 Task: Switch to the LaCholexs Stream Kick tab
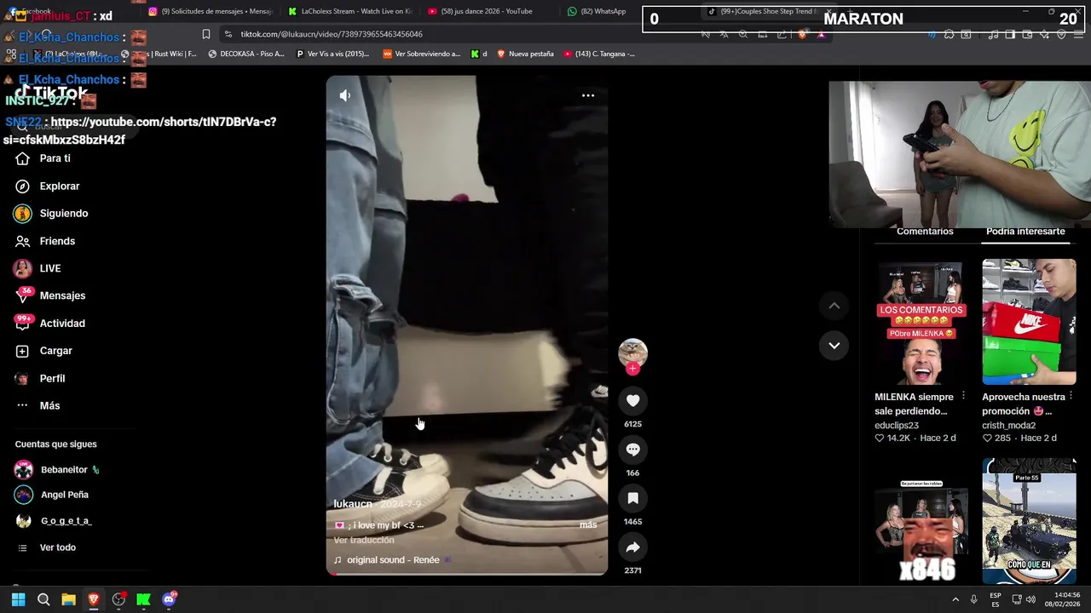pos(349,11)
